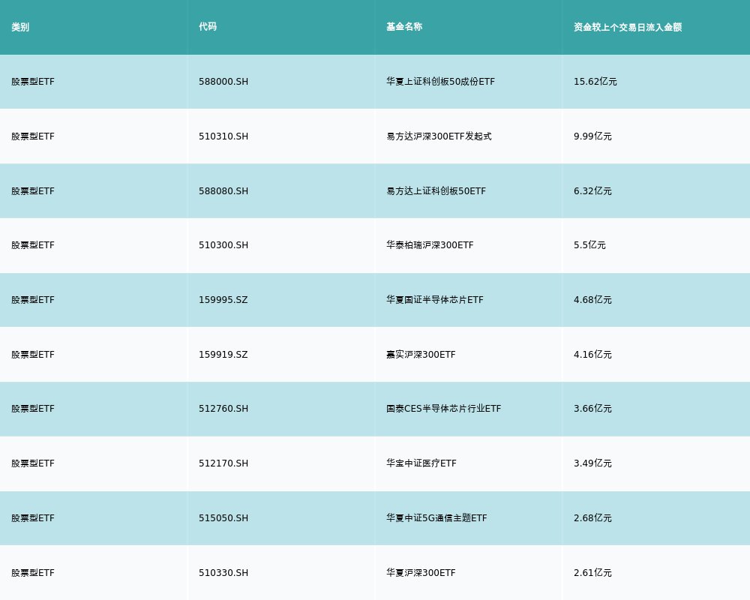
Task: Click the 15.62亿元 inflow value
Action: (x=595, y=82)
